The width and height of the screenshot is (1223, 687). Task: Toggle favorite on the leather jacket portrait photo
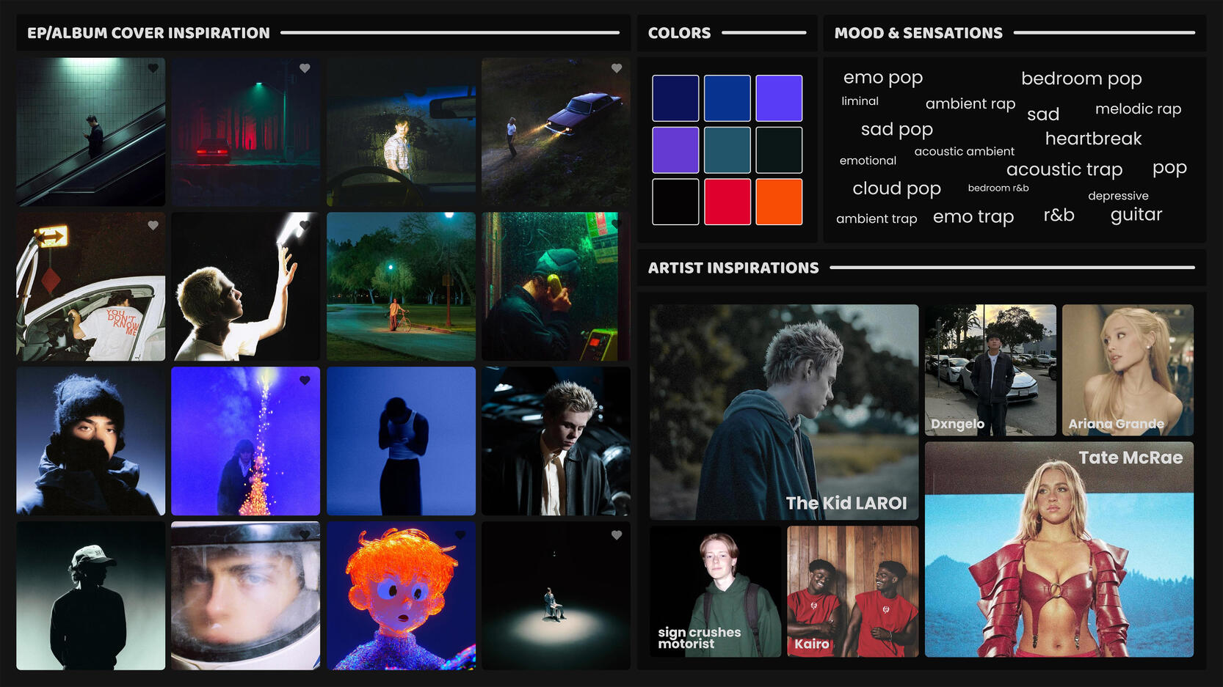point(617,381)
